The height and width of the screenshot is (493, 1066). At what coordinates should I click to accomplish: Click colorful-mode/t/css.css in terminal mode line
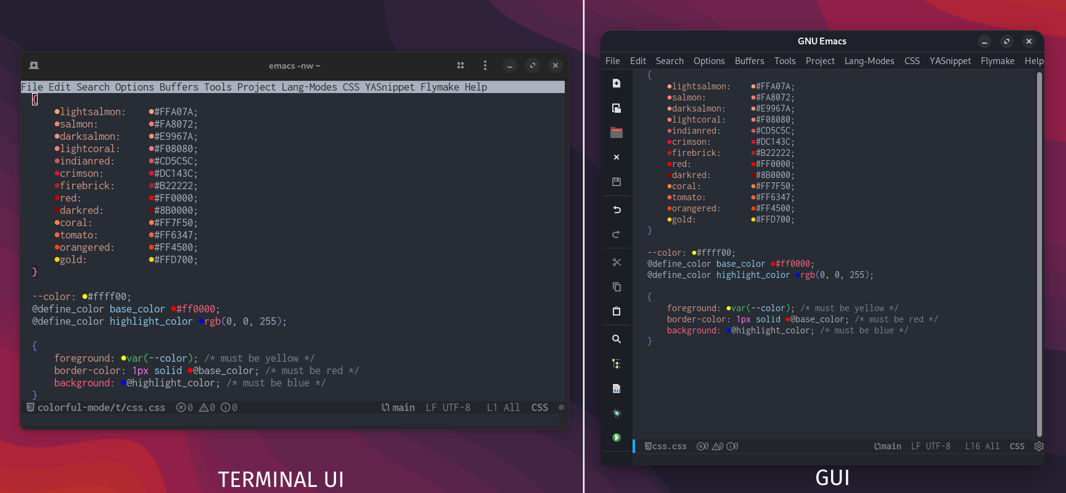pos(101,407)
